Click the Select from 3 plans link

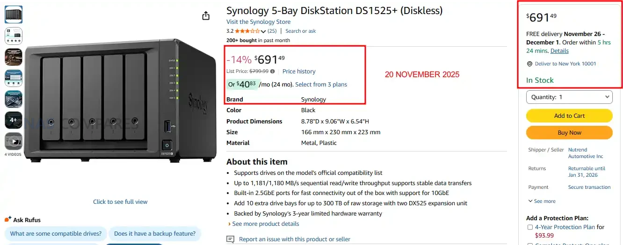tap(321, 85)
